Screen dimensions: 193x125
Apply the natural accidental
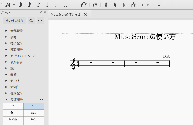pyautogui.click(x=115, y=5)
